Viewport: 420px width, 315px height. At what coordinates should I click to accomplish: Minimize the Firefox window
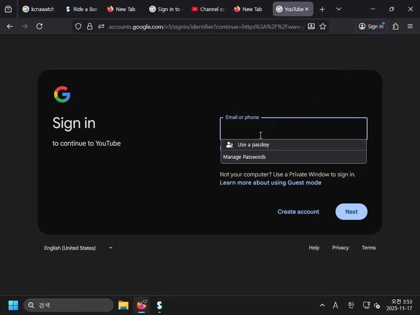(x=372, y=9)
